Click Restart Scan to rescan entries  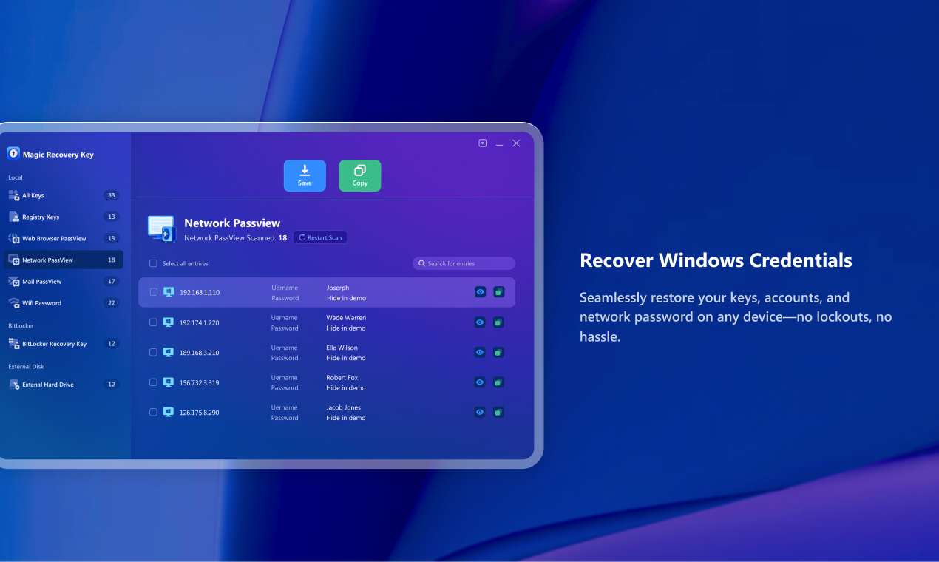click(319, 237)
